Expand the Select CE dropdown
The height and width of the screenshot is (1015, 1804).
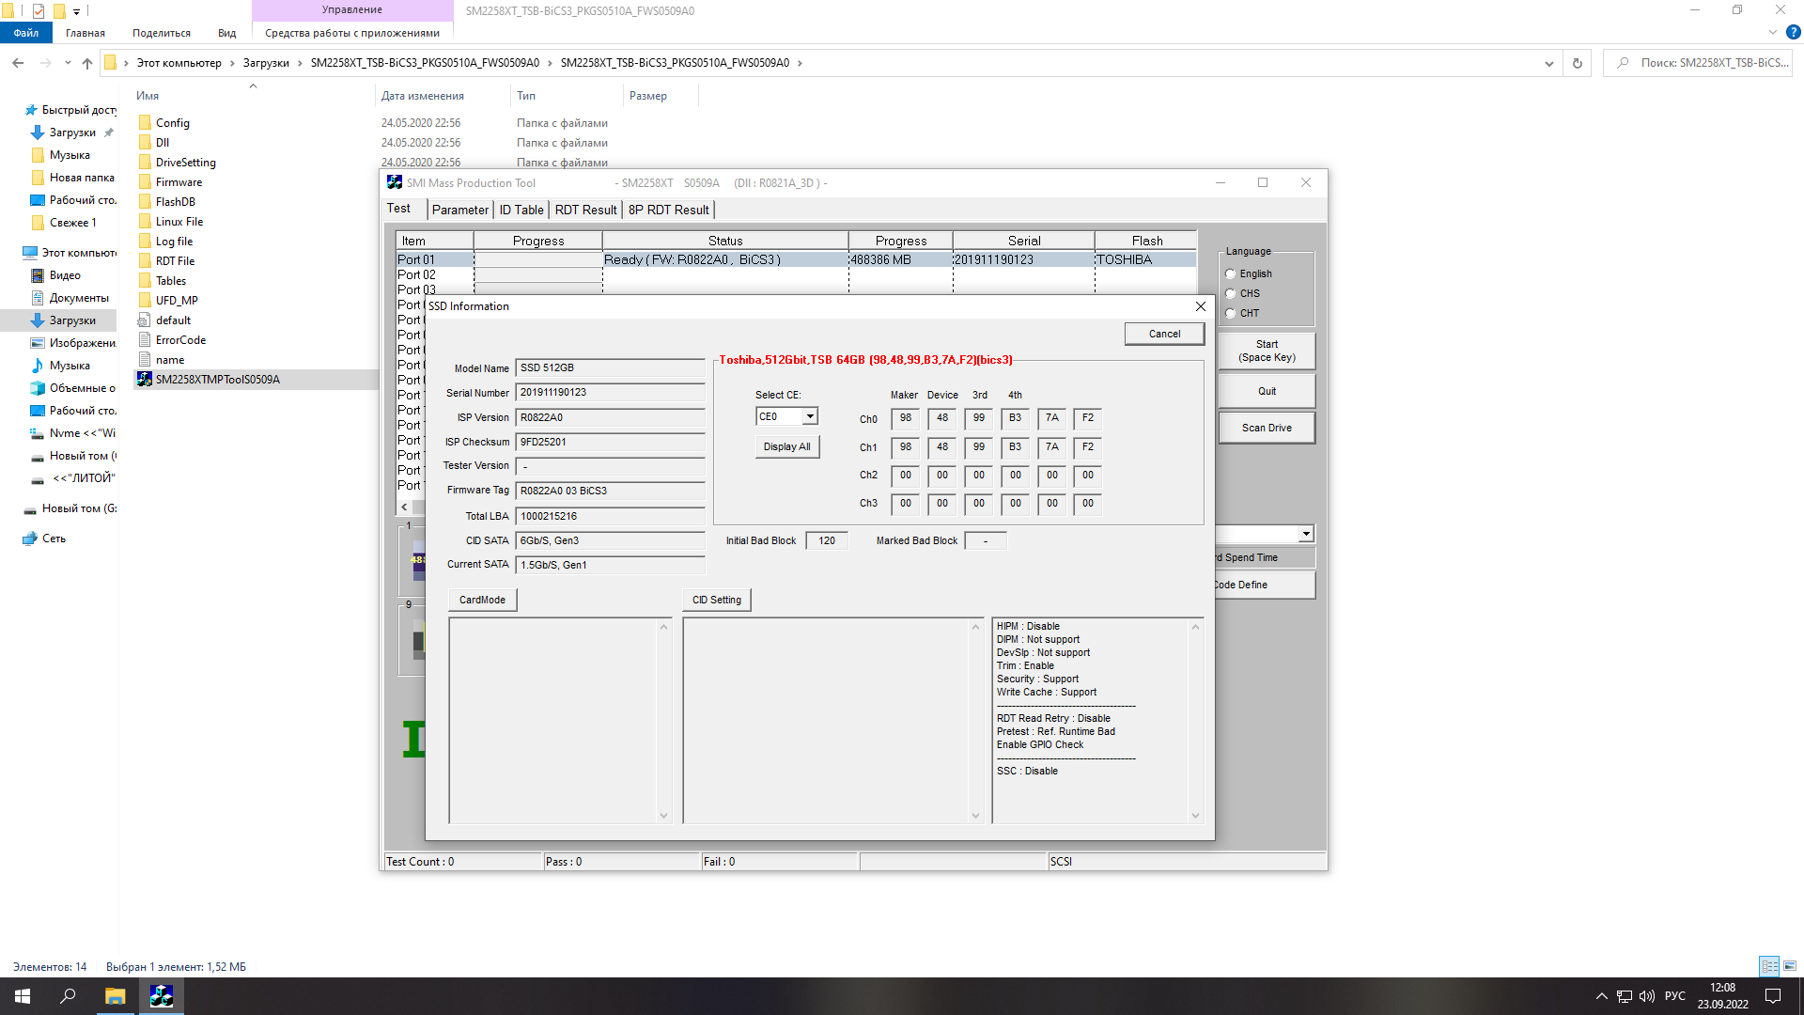click(810, 416)
